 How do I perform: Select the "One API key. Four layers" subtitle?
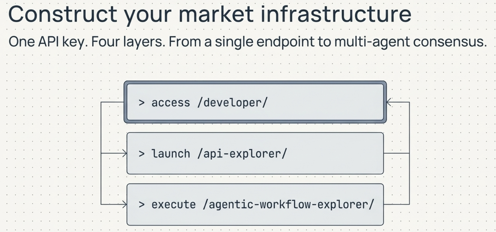[248, 42]
